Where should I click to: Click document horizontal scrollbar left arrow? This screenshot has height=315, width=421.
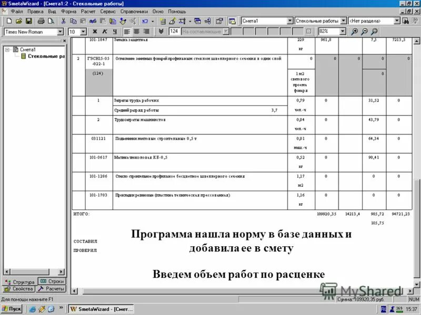75,291
